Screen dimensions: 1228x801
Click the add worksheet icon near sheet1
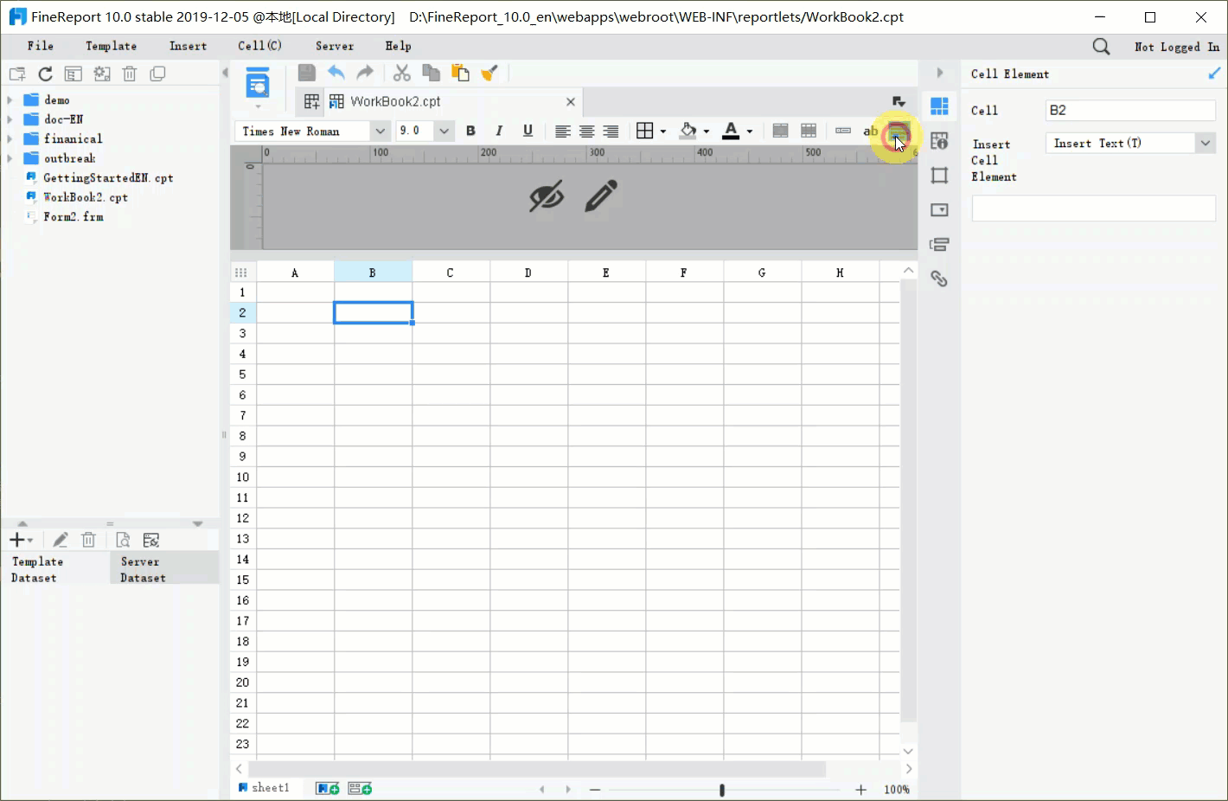[x=326, y=788]
